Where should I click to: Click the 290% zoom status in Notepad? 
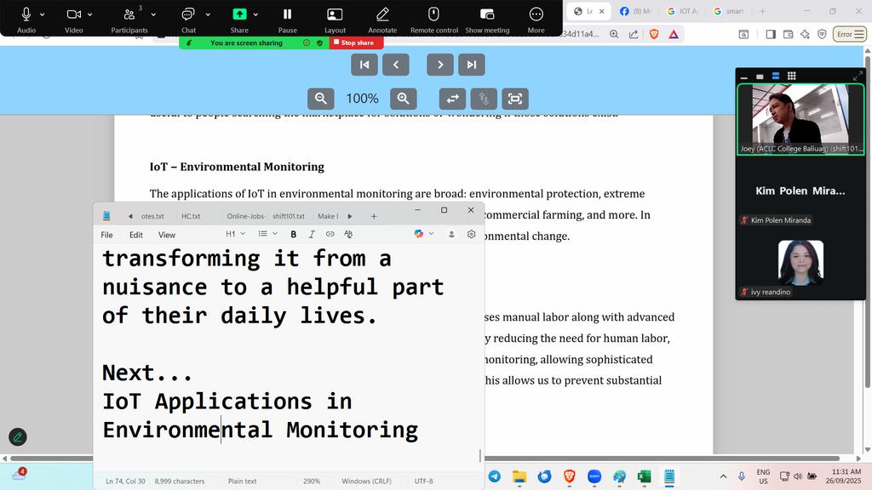pyautogui.click(x=312, y=481)
